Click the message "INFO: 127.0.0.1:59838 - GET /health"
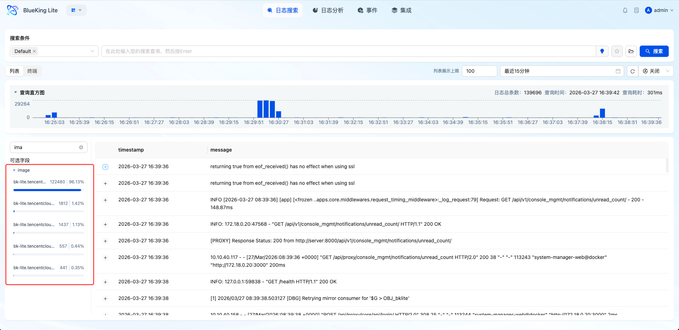 (x=273, y=282)
